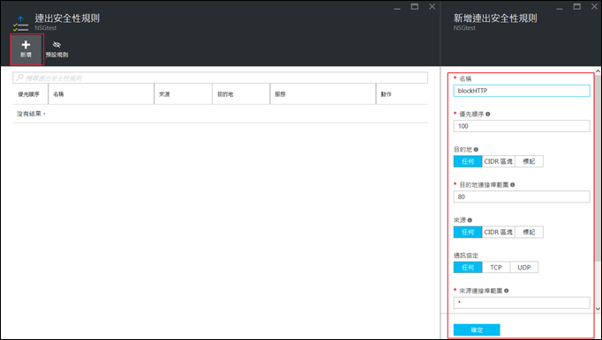Click the 名稱 field containing blockHTTP
Viewport: 602px width, 340px height.
pos(522,91)
